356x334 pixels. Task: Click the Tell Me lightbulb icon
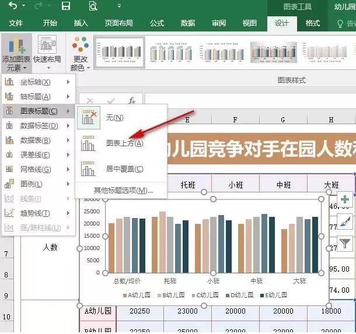tap(340, 23)
